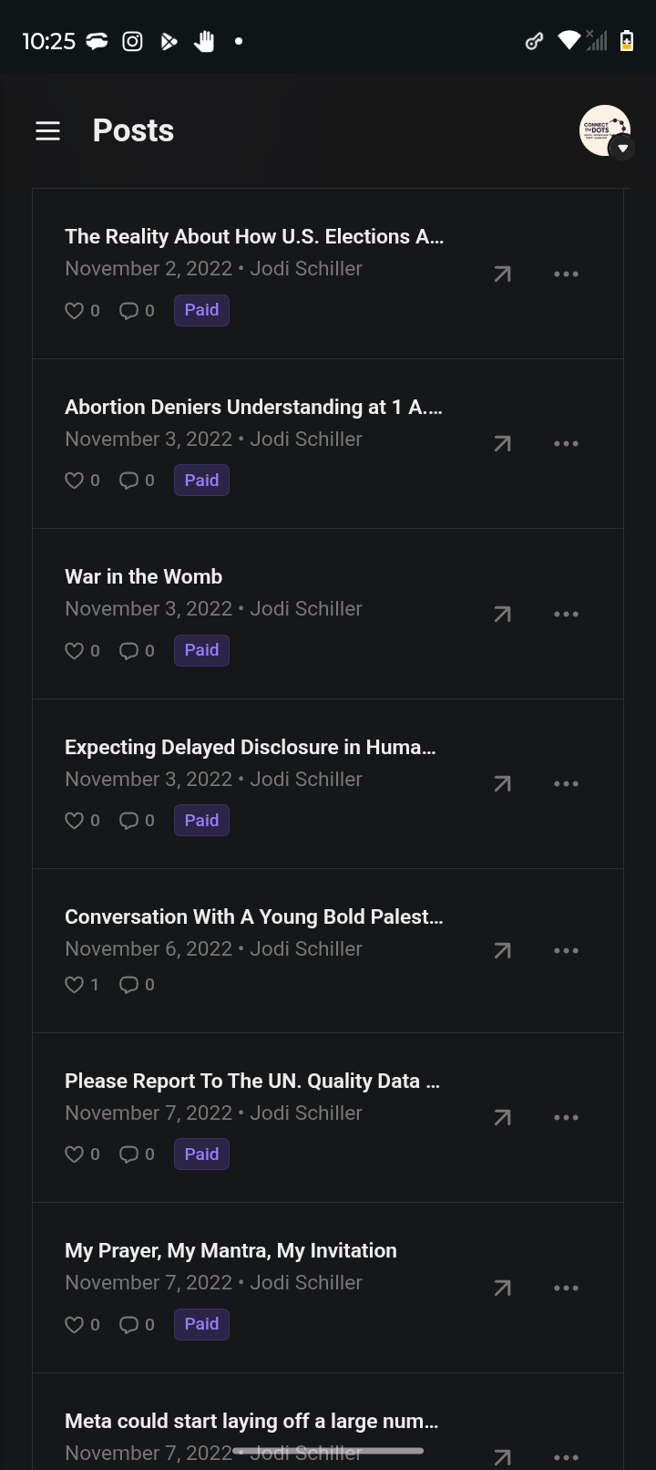Open the War in the Womb post
The image size is (656, 1470).
(144, 577)
